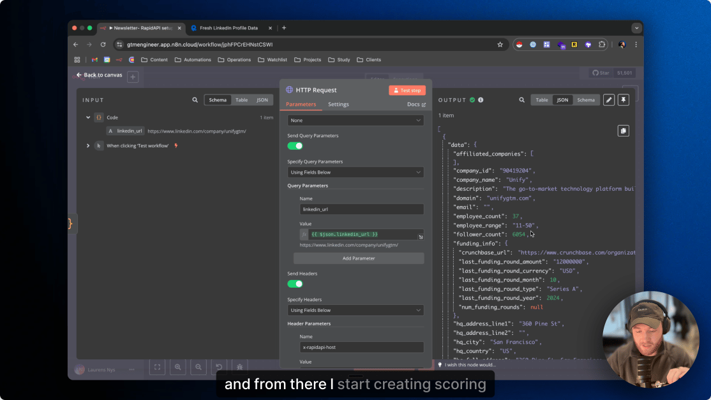Click the GitHub Star button
This screenshot has width=711, height=400.
(x=601, y=73)
